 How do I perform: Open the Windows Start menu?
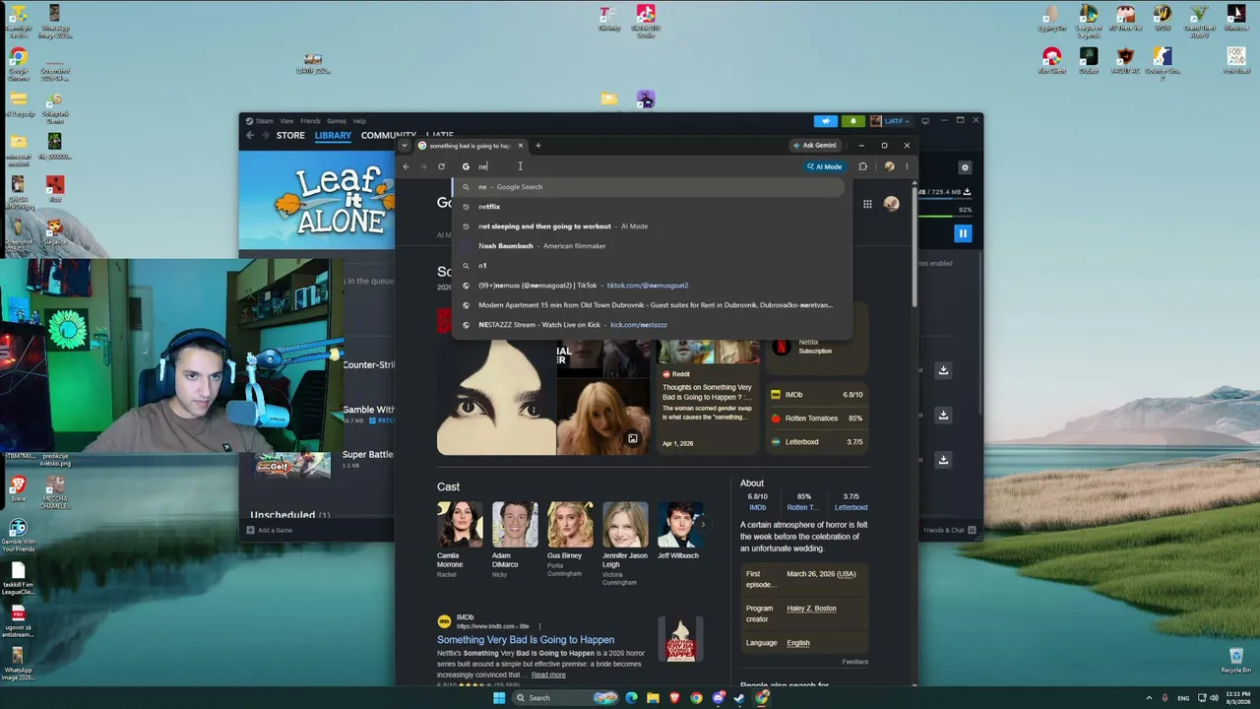click(499, 698)
